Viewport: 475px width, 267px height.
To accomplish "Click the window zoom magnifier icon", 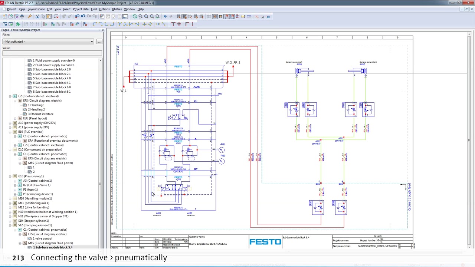I will pos(140,16).
